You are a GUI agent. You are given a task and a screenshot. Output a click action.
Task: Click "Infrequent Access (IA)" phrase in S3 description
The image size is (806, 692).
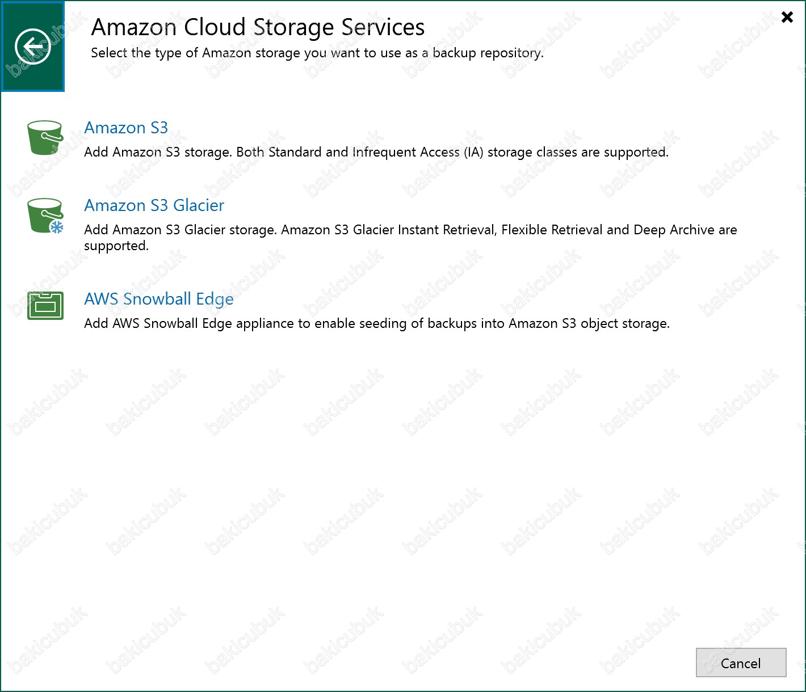418,152
